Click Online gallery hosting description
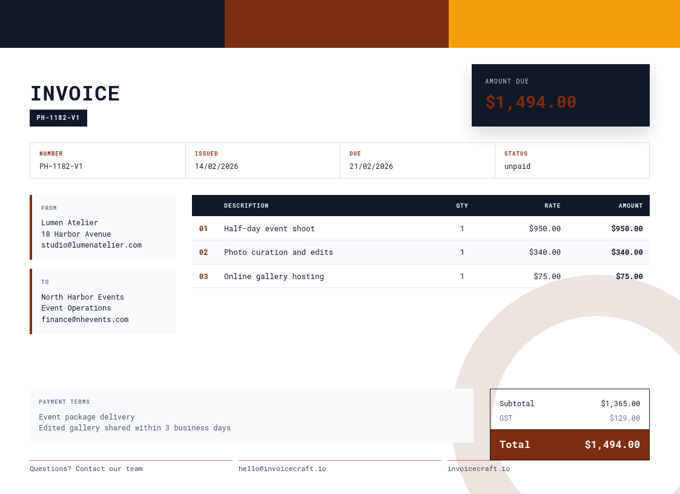 274,277
